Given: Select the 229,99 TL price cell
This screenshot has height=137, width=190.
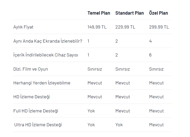Looking at the screenshot, I should pyautogui.click(x=125, y=27).
